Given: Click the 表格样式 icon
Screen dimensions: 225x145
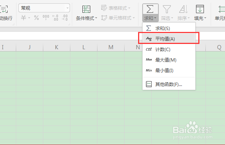Looking at the screenshot, I should 104,8.
